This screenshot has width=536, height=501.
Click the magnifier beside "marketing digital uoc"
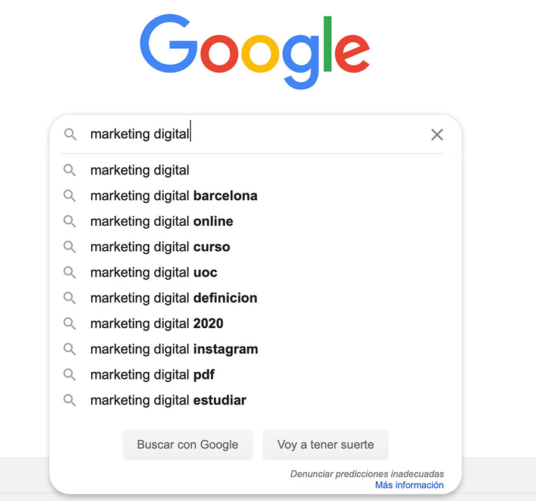point(70,272)
